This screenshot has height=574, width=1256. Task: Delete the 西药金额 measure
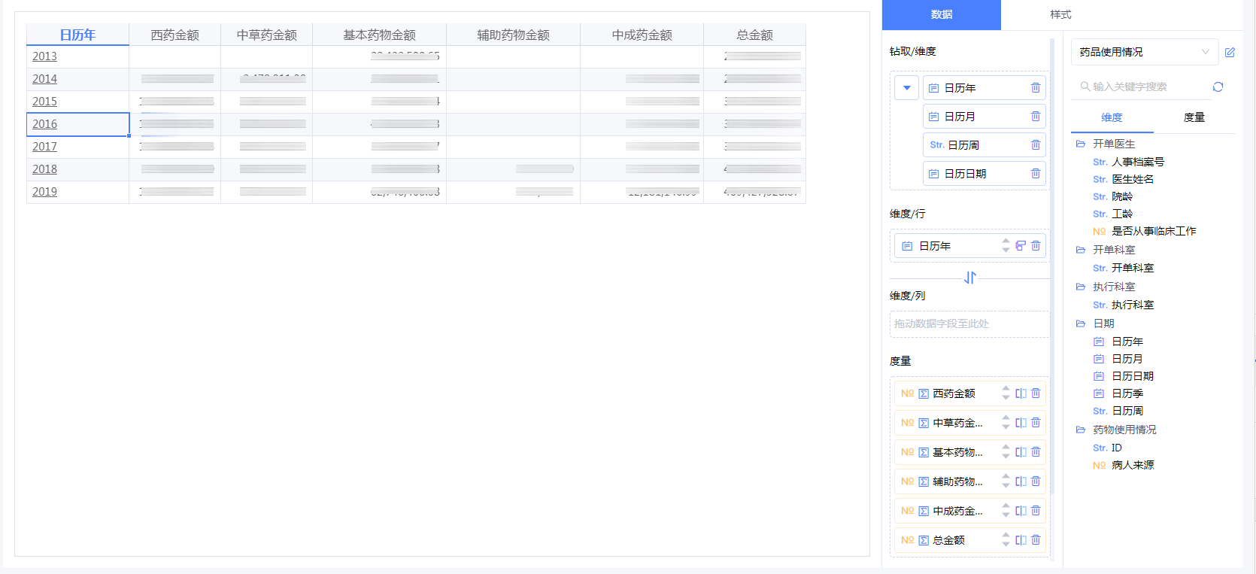tap(1036, 393)
